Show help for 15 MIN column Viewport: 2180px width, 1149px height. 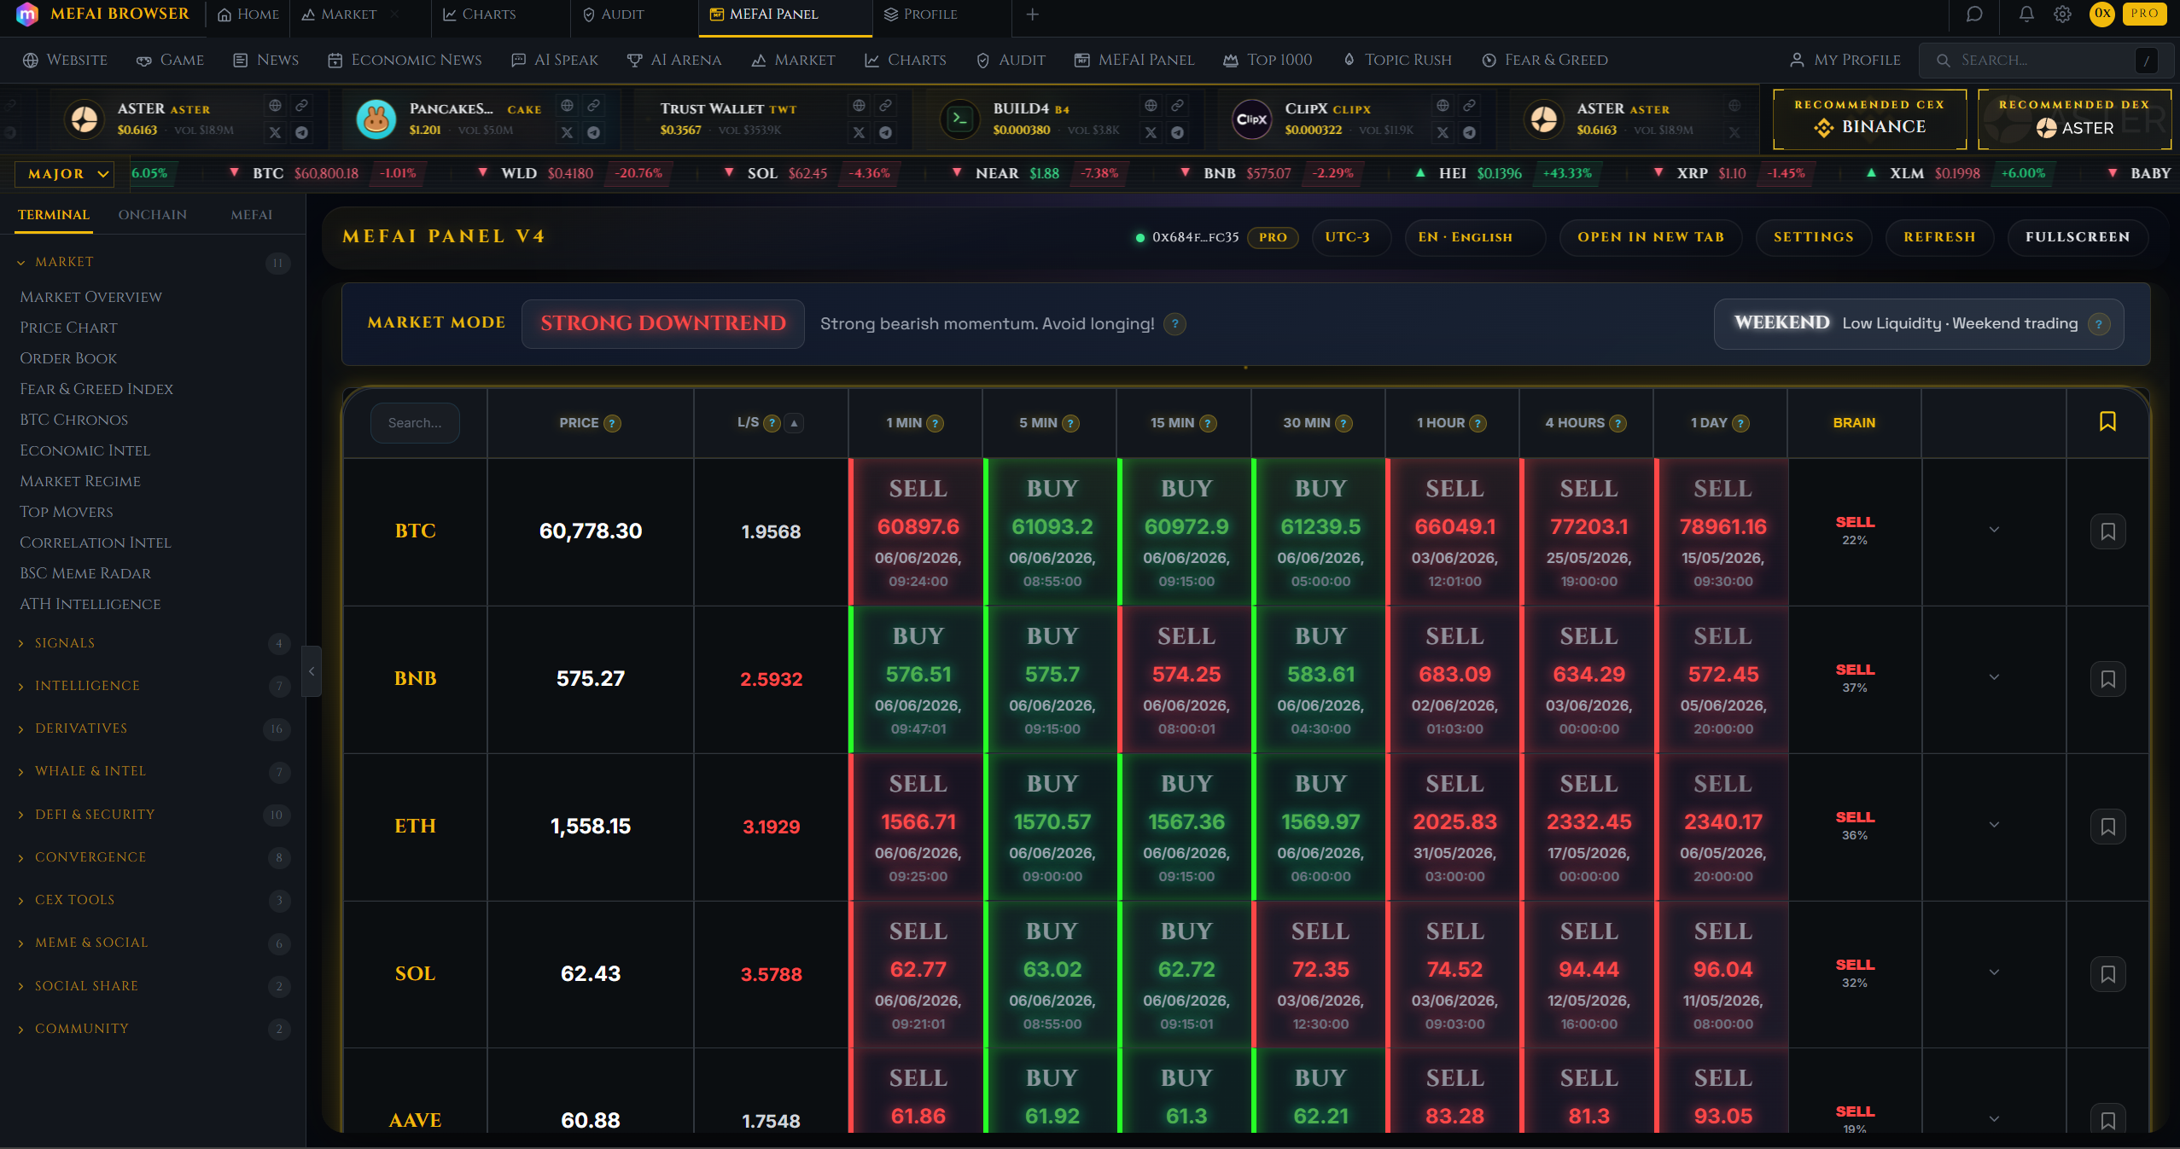pos(1207,423)
